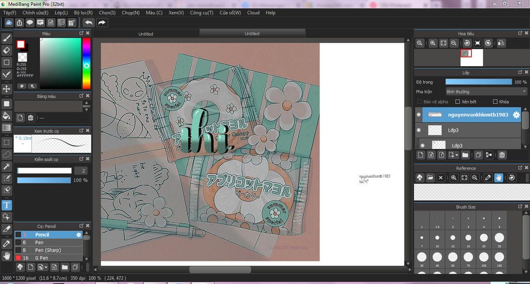Image resolution: width=530 pixels, height=284 pixels.
Task: Zoom out on the Navigator panel
Action: (x=454, y=43)
